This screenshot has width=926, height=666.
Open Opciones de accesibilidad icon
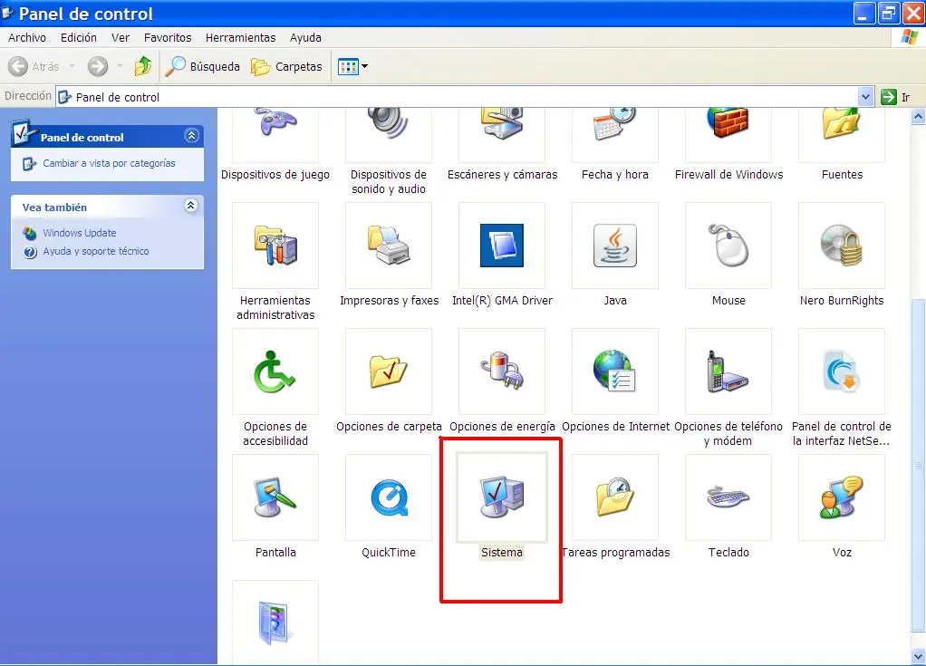pos(275,372)
